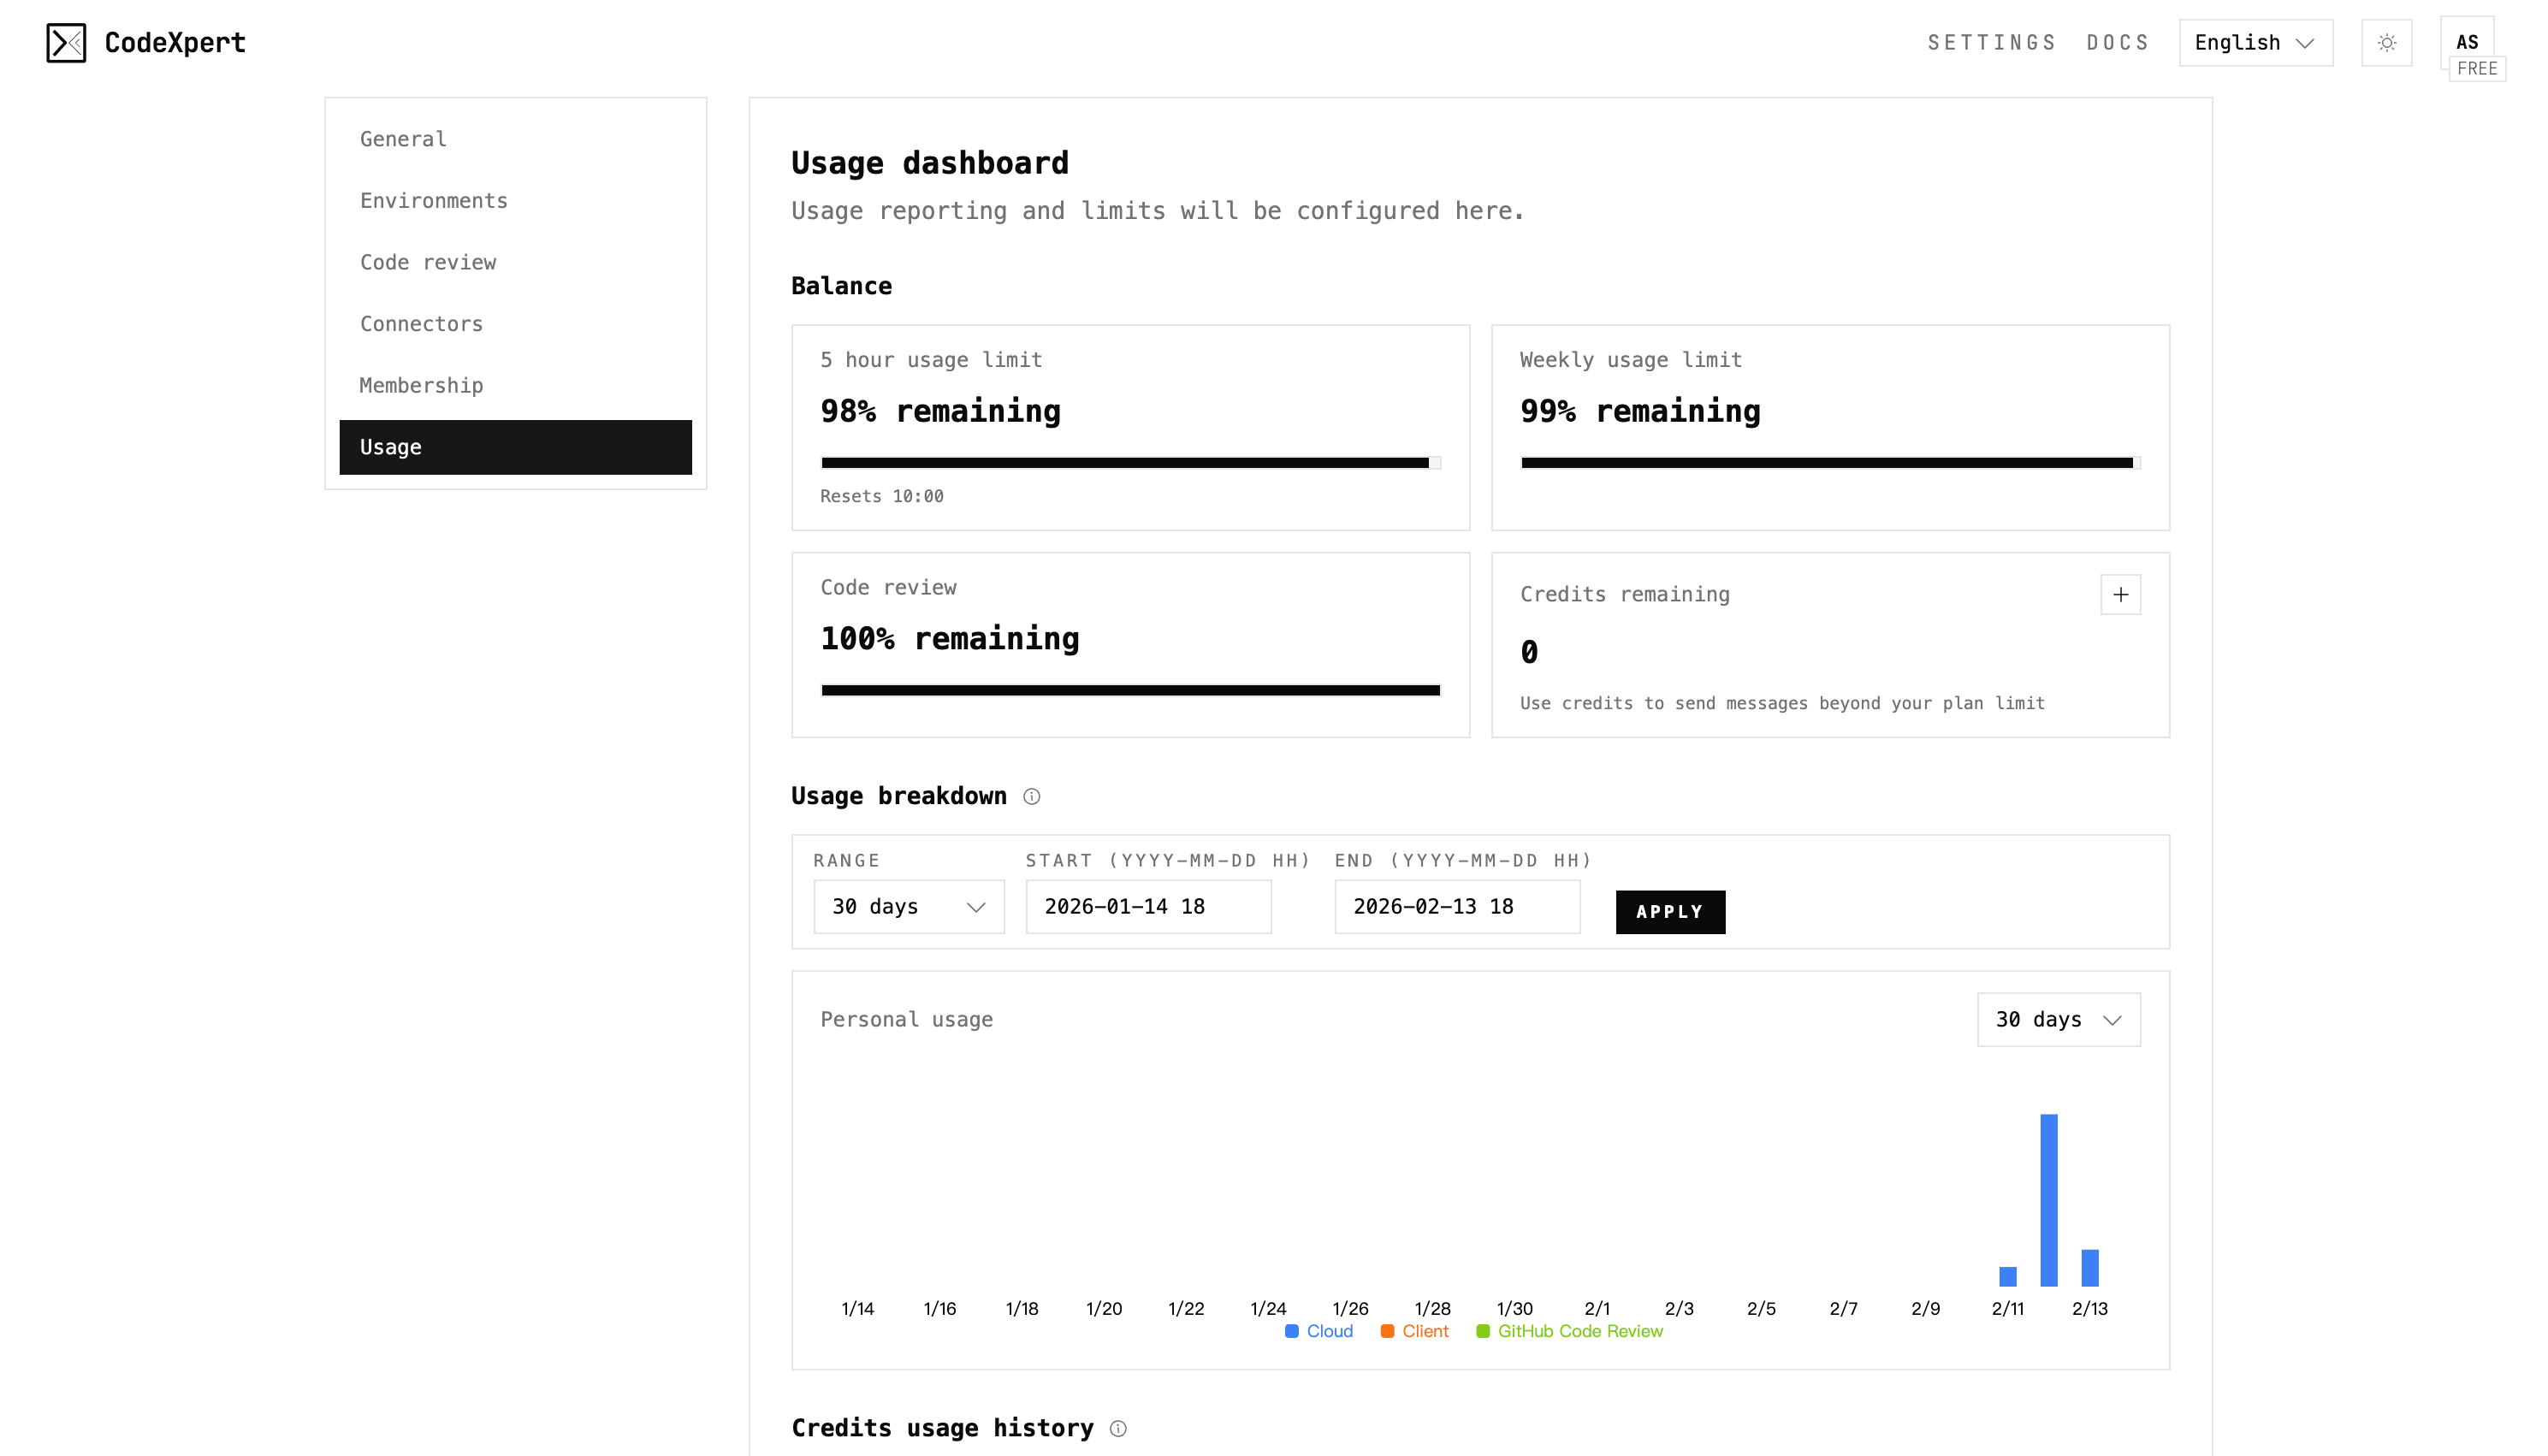Screen dimensions: 2548x1456
Task: Click info icon beside Credits usage history
Action: tap(1118, 1428)
